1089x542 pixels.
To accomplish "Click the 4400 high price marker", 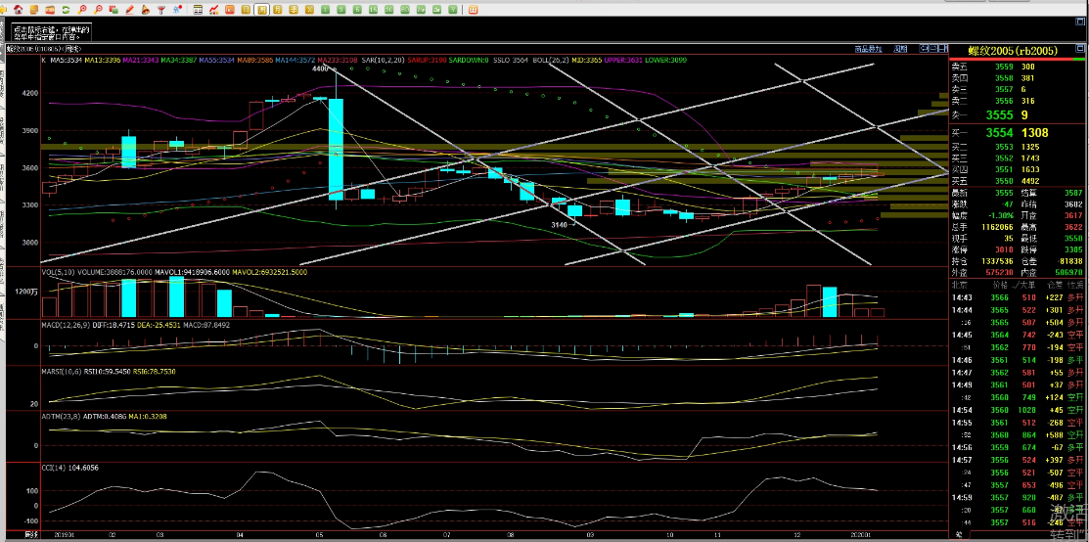I will click(320, 69).
